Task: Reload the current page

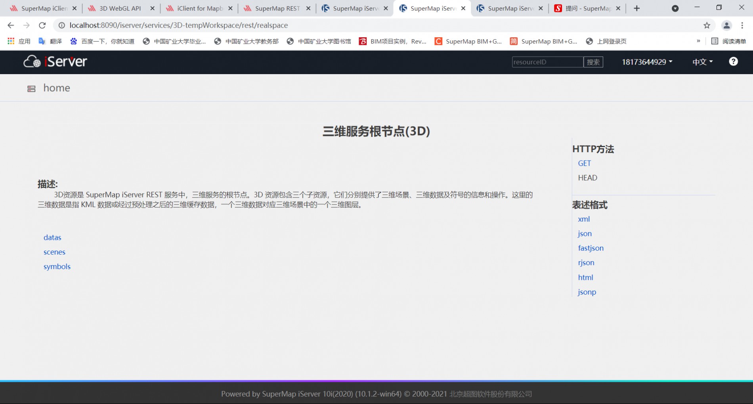Action: (x=42, y=25)
